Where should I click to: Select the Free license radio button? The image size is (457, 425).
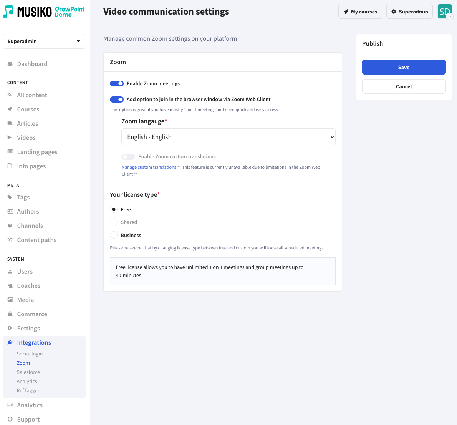[114, 209]
